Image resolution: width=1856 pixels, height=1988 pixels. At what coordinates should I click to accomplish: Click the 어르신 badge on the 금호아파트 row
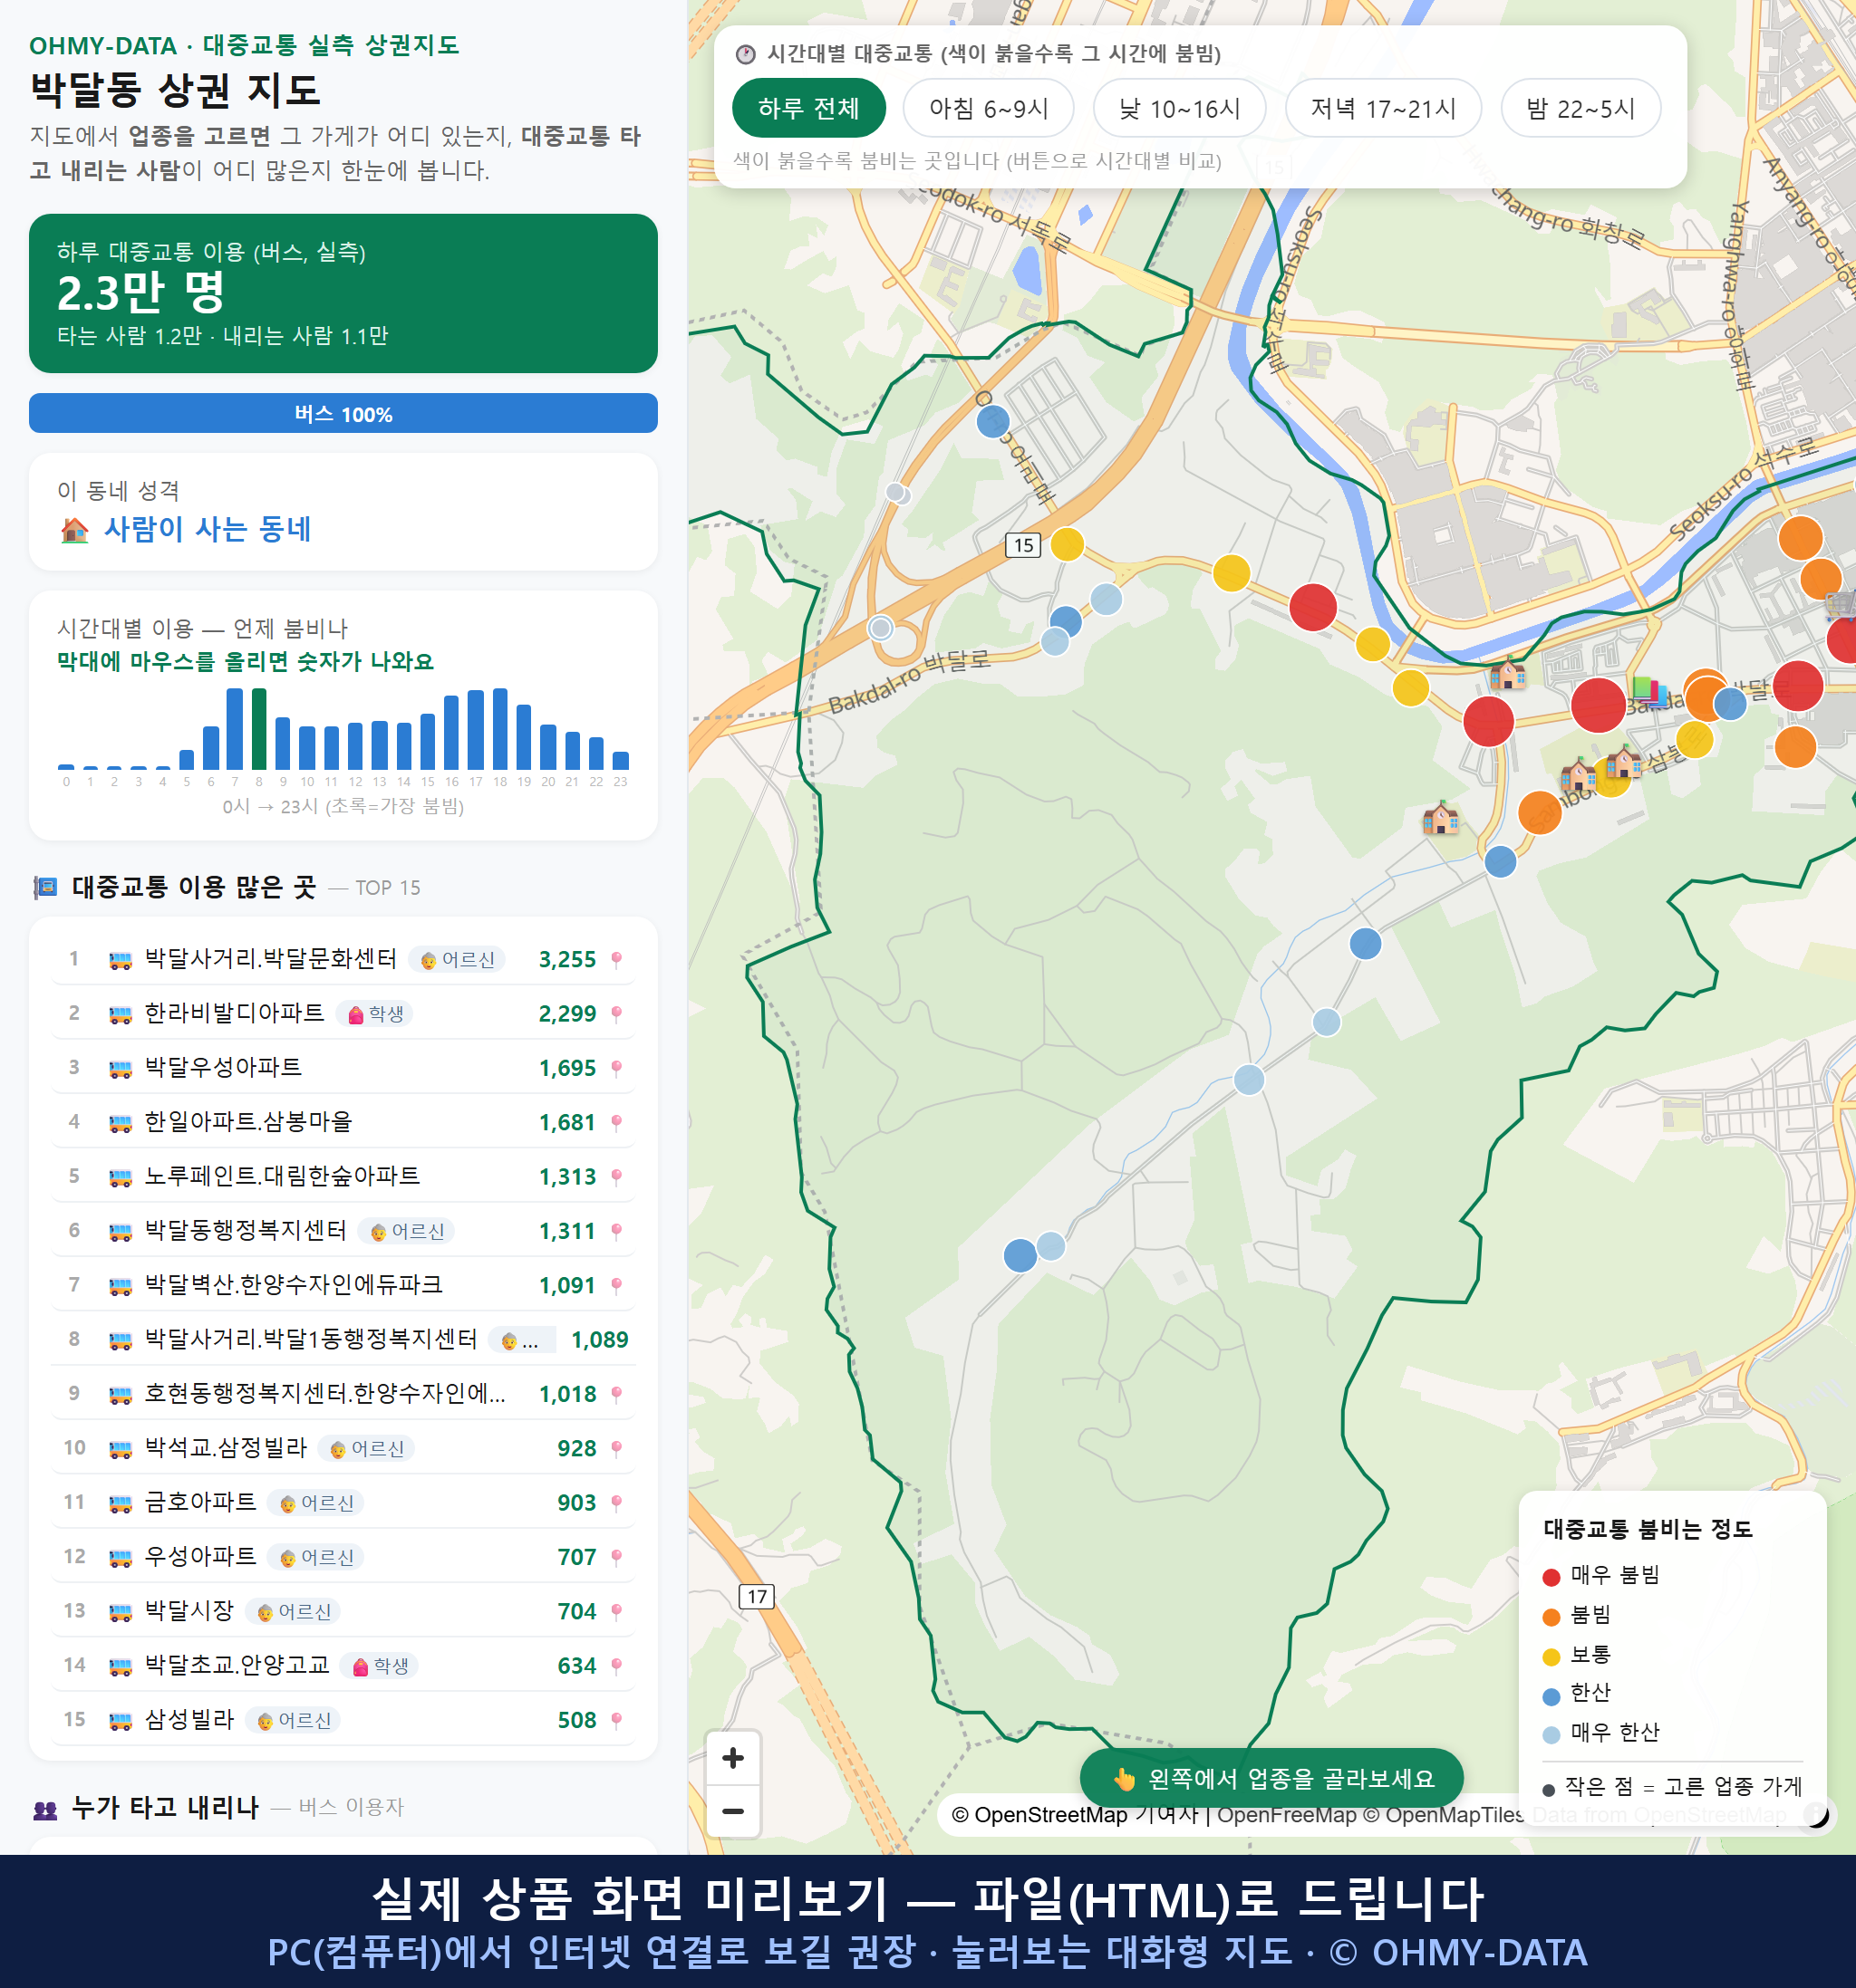[316, 1503]
